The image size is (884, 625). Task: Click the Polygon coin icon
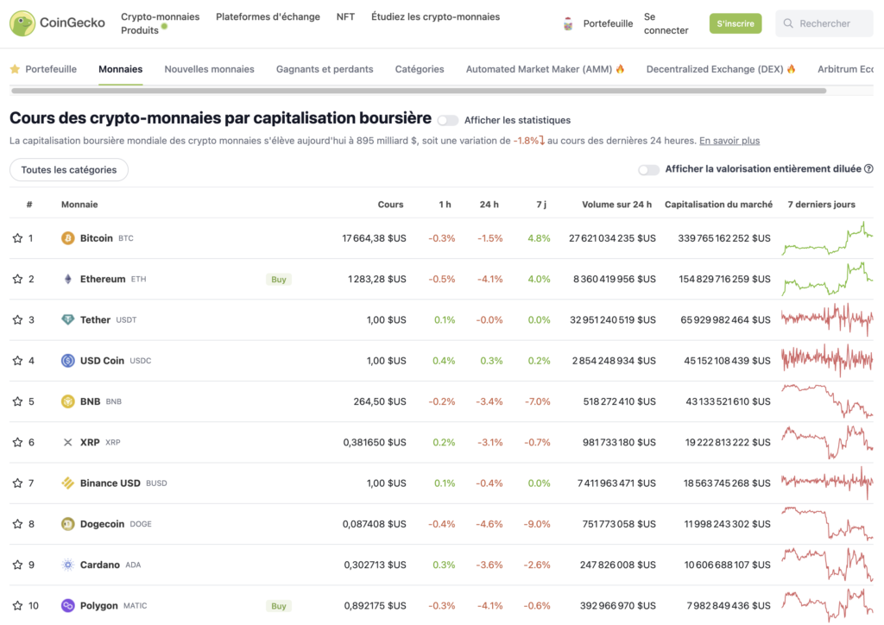click(67, 606)
